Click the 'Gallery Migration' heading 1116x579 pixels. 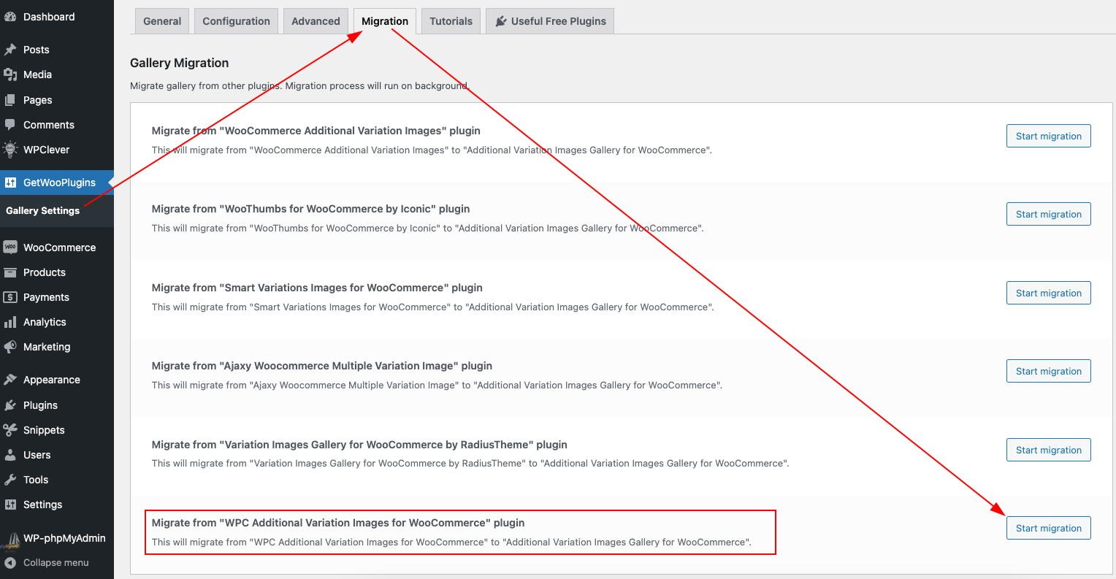coord(180,63)
